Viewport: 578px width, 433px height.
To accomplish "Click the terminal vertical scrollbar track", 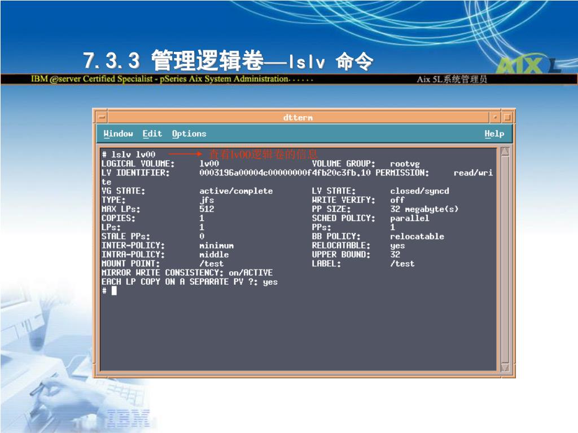I will coord(505,259).
